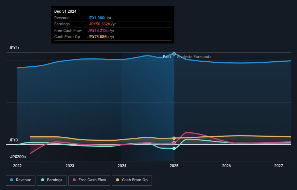
Task: Click the Free Cash Flow row label in tooltip
Action: [68, 30]
